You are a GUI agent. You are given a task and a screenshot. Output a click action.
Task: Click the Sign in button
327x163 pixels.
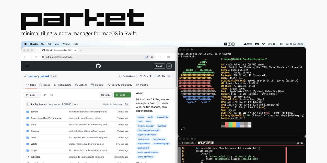(x=160, y=66)
